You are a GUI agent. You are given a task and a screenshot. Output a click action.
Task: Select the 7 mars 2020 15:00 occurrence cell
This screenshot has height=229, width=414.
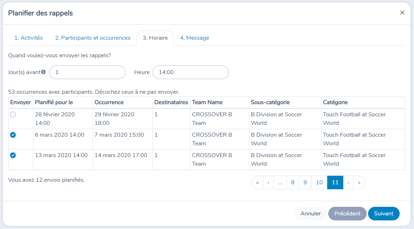tap(122, 139)
